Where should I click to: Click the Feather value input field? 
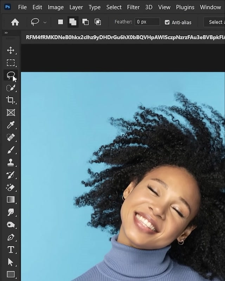pos(147,22)
